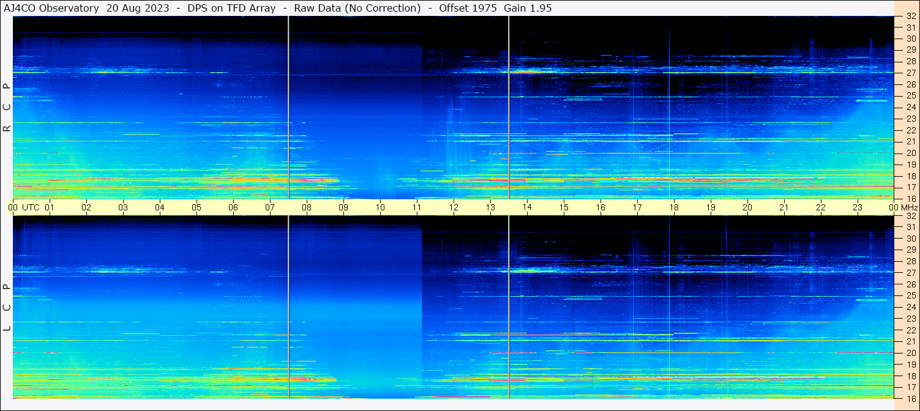Click the vertical marker line near 07:30 in RCP panel
The image size is (920, 411).
pyautogui.click(x=288, y=108)
